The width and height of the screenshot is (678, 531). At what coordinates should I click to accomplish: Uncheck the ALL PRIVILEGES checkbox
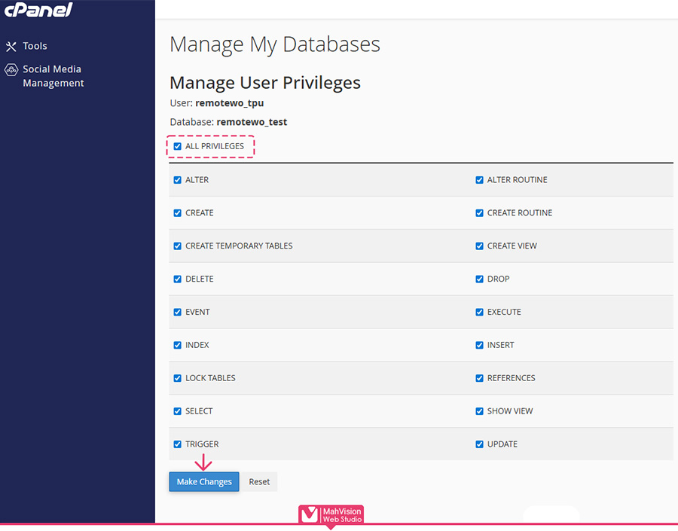point(178,146)
